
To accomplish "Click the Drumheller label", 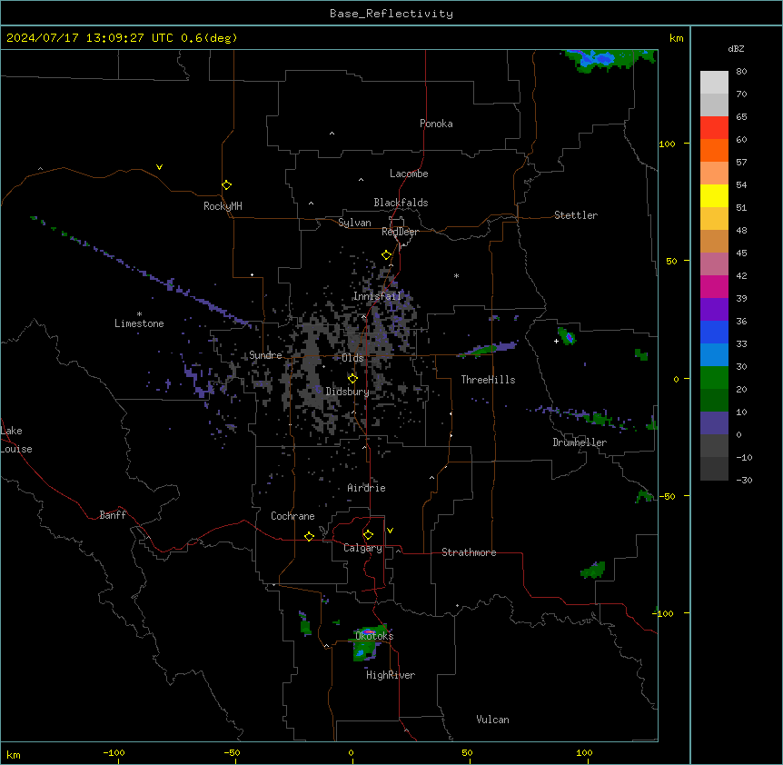I will (580, 442).
